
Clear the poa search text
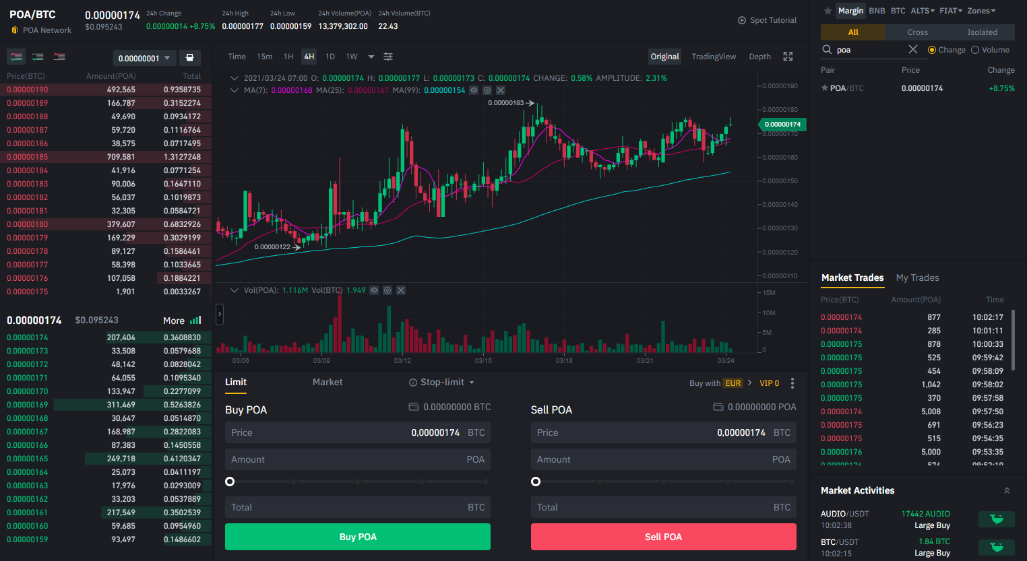click(913, 49)
